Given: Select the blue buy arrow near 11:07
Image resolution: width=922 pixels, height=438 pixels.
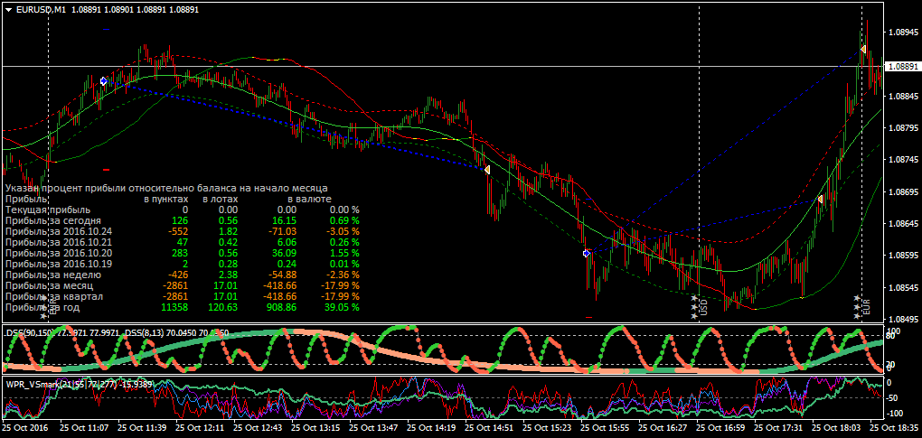Looking at the screenshot, I should (x=103, y=81).
